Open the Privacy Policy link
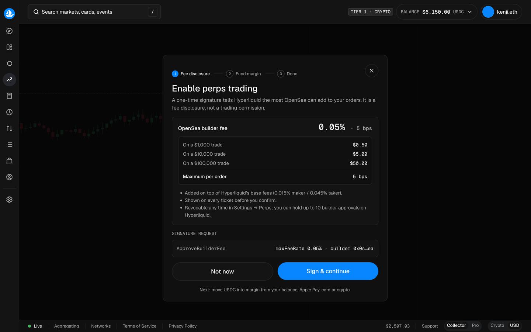The image size is (531, 332). (x=183, y=326)
